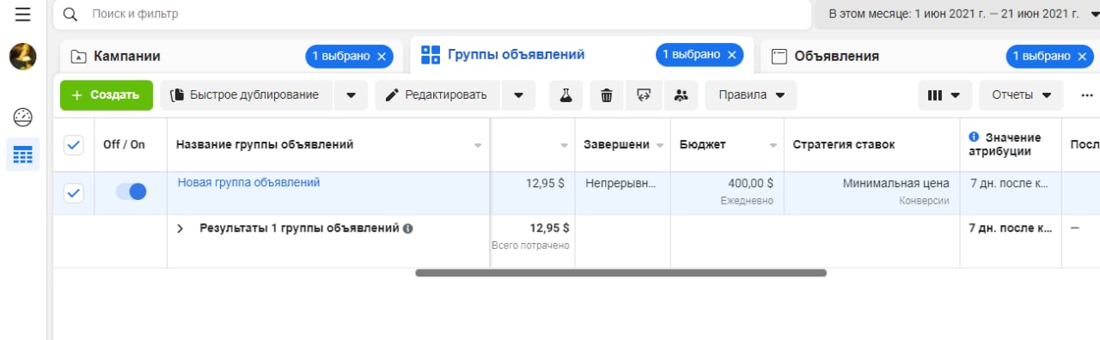The width and height of the screenshot is (1100, 340).
Task: Clear the '1 выбрано' selection on Кампании
Action: [382, 56]
